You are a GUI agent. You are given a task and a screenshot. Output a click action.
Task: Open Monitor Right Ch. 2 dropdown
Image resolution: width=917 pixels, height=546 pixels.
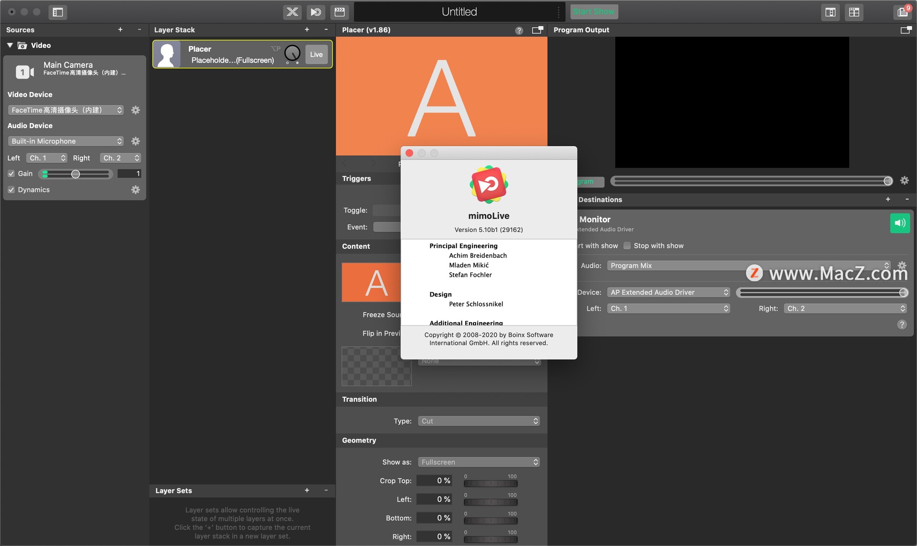click(845, 308)
